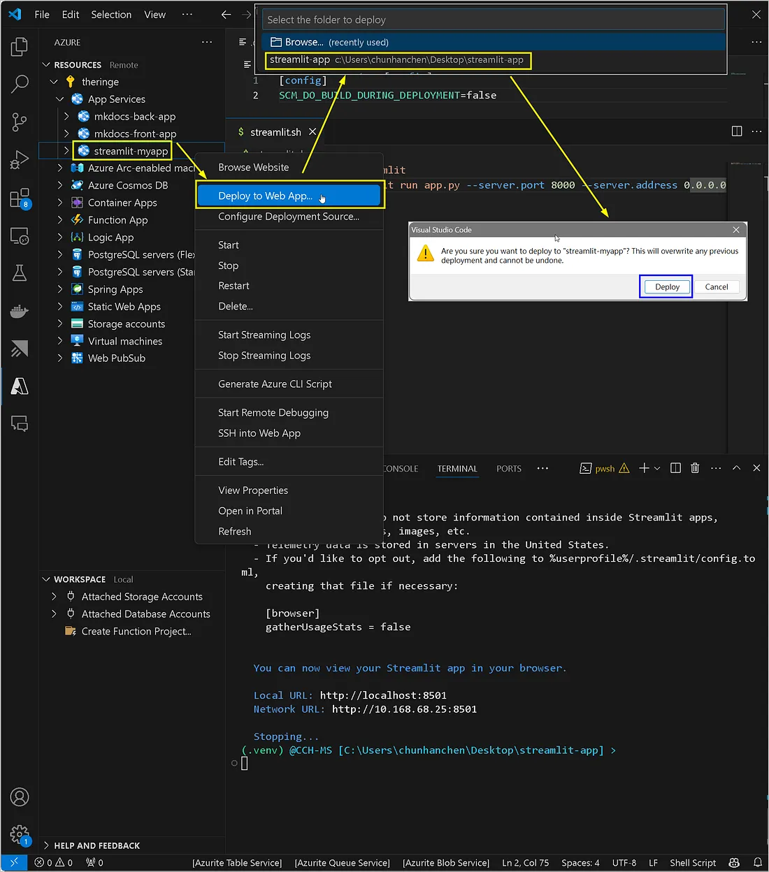
Task: Click the Select the folder to deploy field
Action: 493,20
